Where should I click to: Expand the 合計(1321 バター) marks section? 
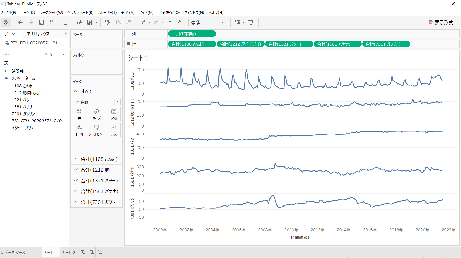click(97, 181)
